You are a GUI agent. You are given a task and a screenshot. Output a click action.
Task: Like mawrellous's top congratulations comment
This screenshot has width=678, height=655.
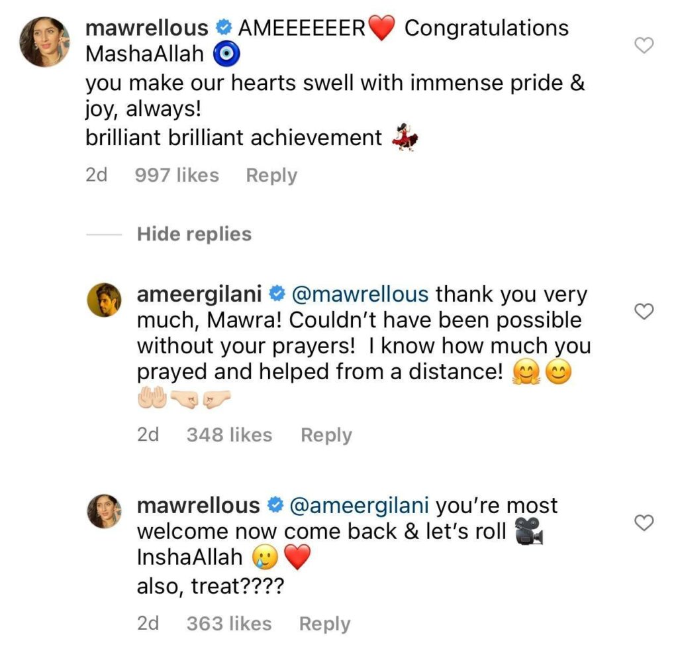[644, 45]
